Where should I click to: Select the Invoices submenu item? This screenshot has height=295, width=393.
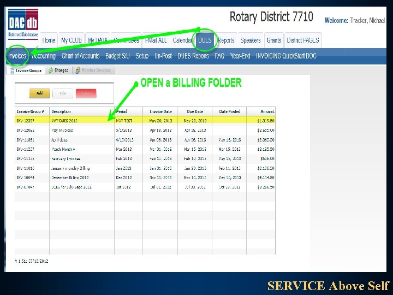[x=17, y=56]
